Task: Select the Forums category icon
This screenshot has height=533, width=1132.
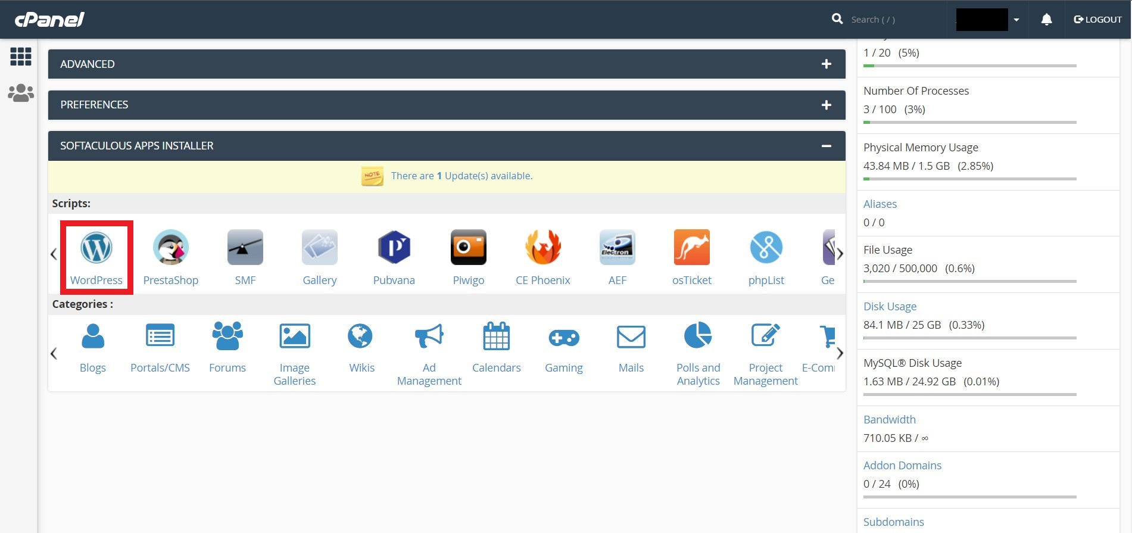Action: pos(227,336)
